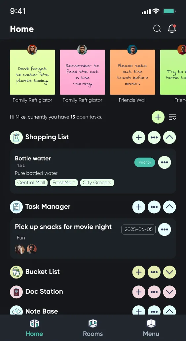Click the Priority badge
186x341 pixels.
tap(145, 162)
